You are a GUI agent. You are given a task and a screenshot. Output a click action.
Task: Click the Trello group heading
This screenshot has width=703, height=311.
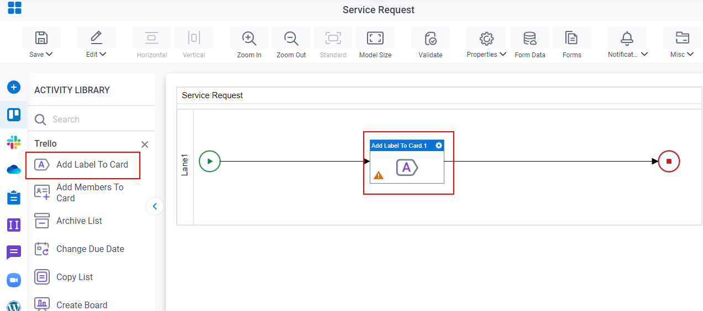(45, 143)
